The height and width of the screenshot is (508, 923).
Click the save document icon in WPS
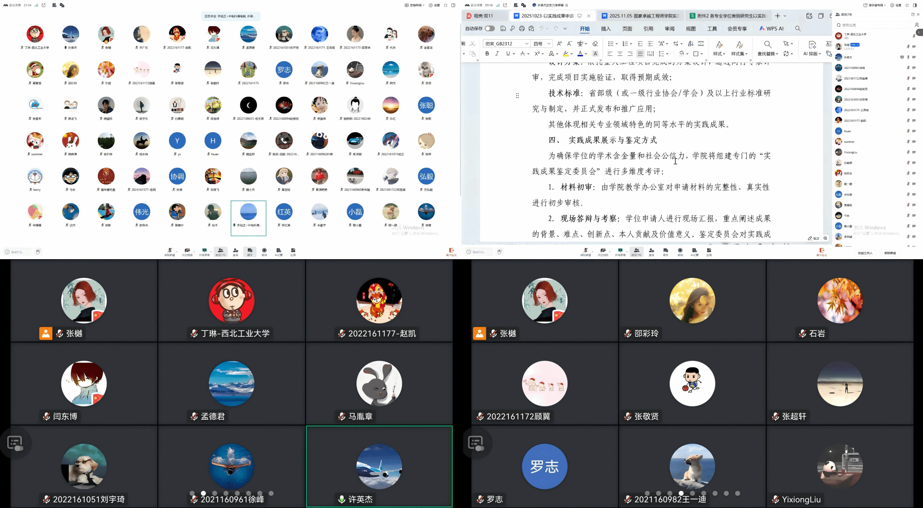(503, 29)
